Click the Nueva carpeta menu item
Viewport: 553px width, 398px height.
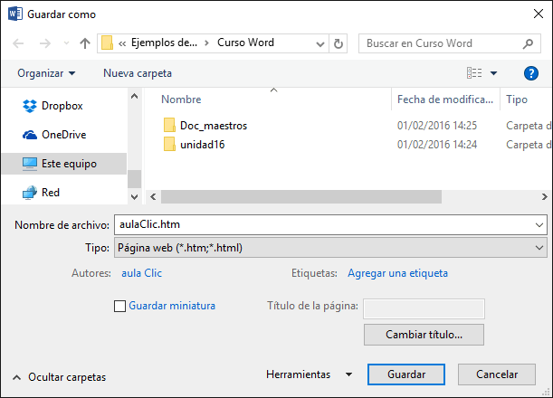[x=137, y=73]
